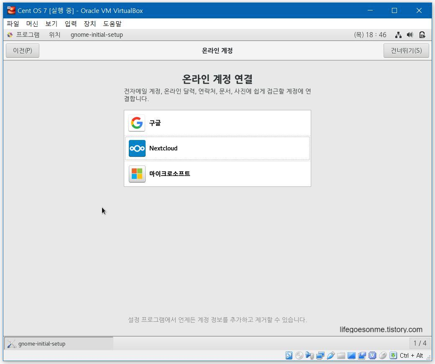
Task: Select the Nextcloud logo icon
Action: pos(137,148)
